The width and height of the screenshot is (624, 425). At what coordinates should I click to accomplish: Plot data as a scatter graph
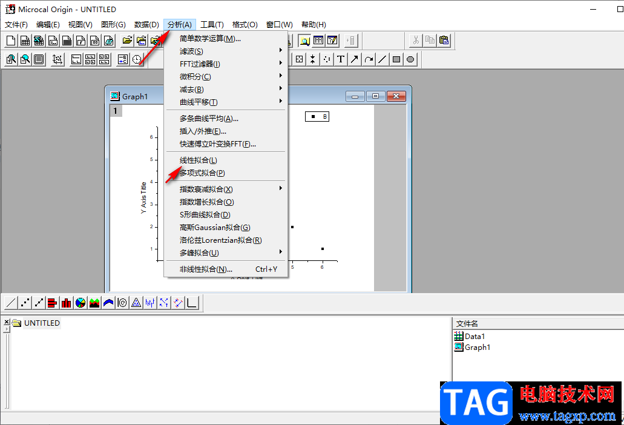25,303
